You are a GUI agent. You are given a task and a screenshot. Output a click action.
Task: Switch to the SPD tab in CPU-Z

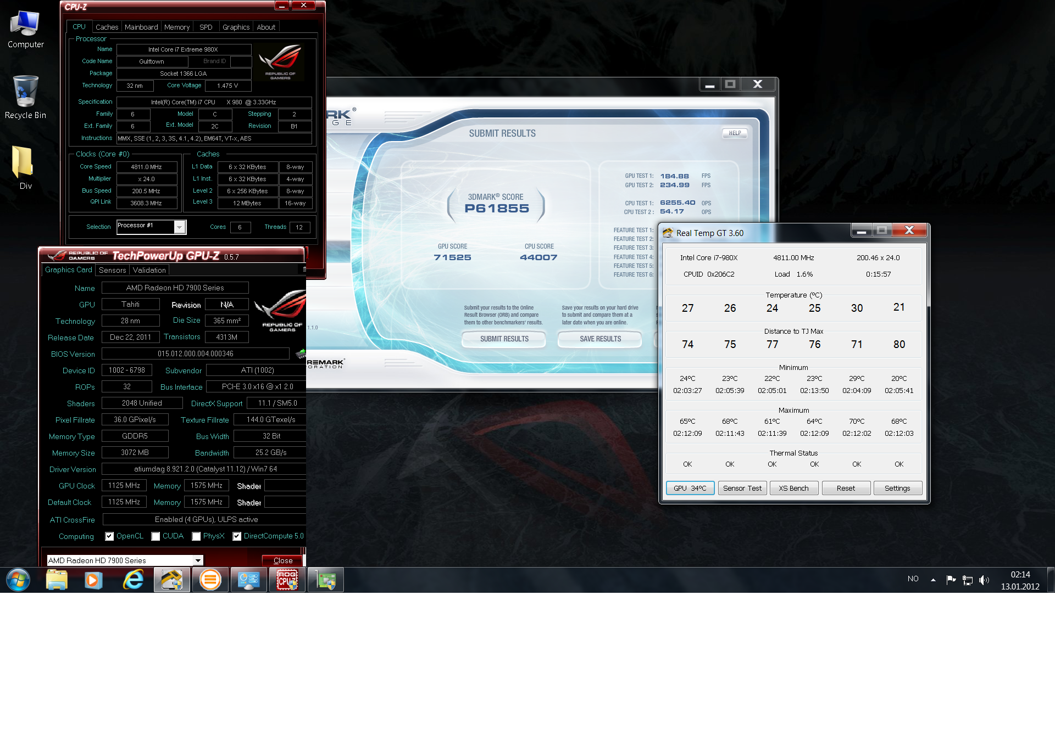coord(206,27)
